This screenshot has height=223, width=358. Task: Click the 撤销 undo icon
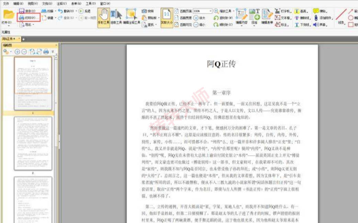(60, 11)
